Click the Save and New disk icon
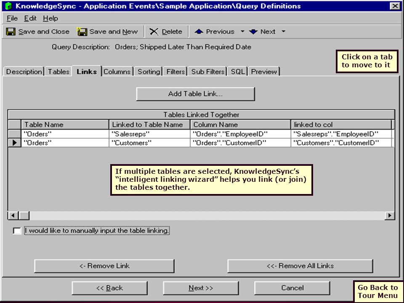Viewport: 404px width, 303px height. tap(82, 32)
